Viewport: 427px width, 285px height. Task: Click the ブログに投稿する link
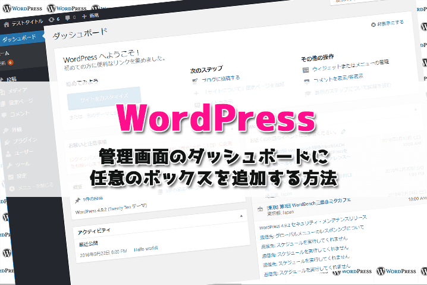(221, 79)
